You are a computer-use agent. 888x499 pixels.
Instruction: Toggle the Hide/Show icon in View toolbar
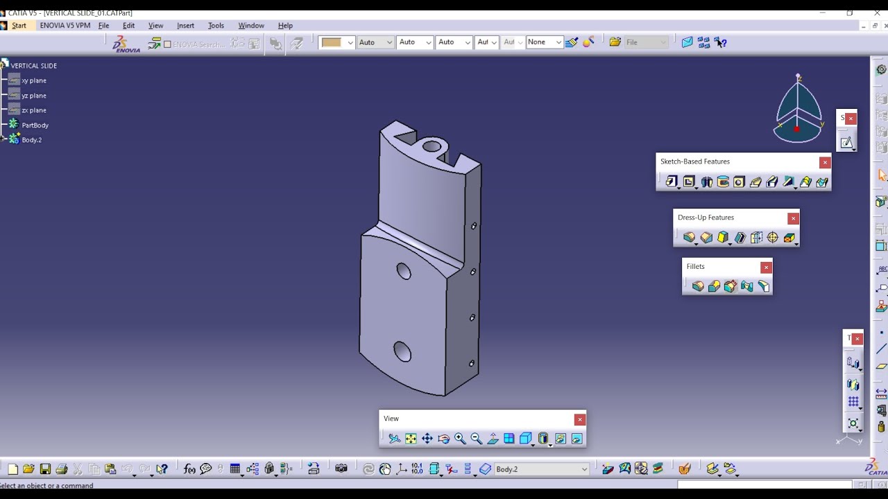561,438
